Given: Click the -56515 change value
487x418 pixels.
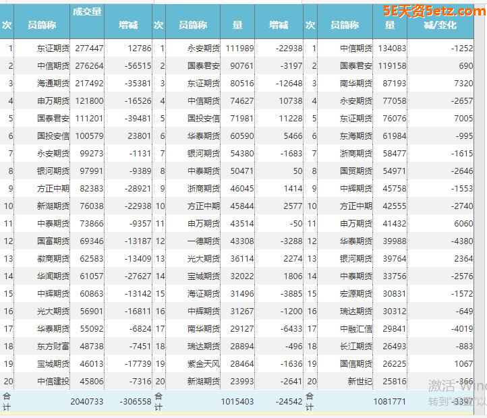Looking at the screenshot, I should 138,66.
